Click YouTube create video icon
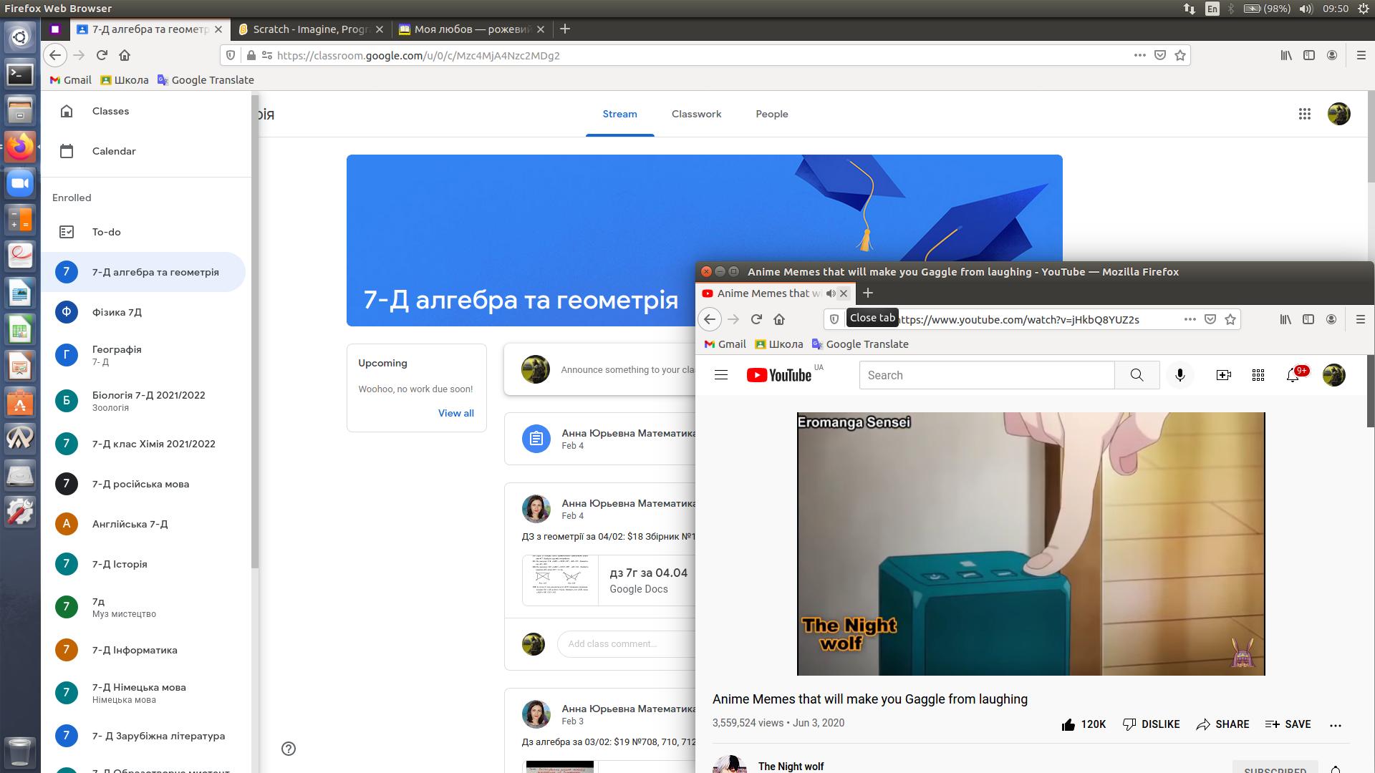1375x773 pixels. (x=1223, y=375)
